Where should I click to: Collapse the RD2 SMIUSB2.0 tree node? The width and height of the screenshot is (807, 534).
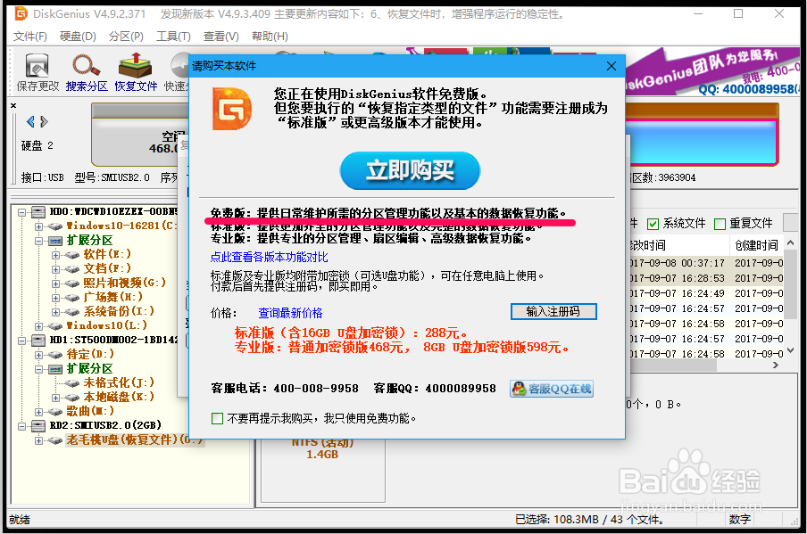point(21,426)
